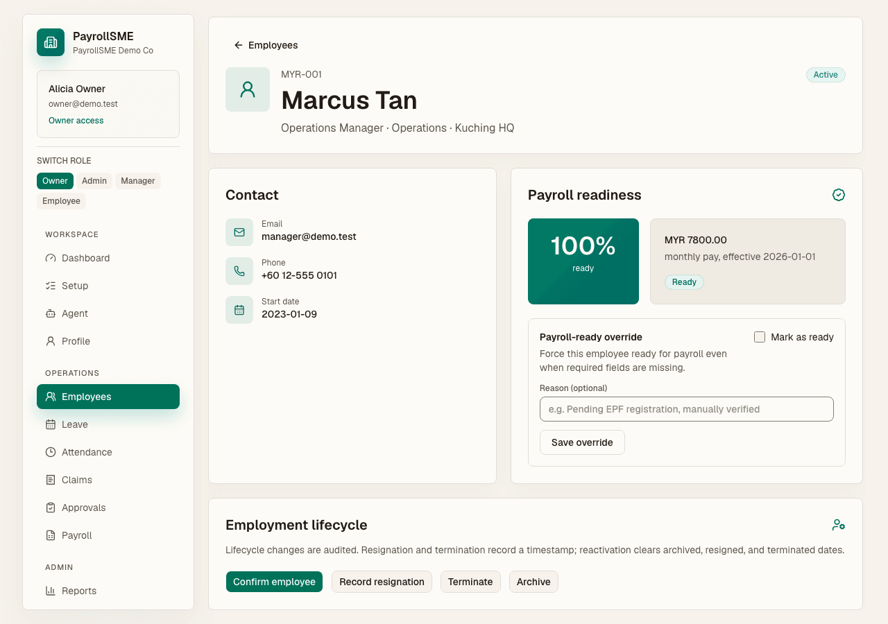Click the Dashboard gauge icon
Screen dimensions: 888x624
pos(51,258)
